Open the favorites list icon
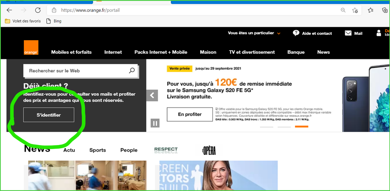Viewport: 390px width, 191px height. pyautogui.click(x=370, y=10)
